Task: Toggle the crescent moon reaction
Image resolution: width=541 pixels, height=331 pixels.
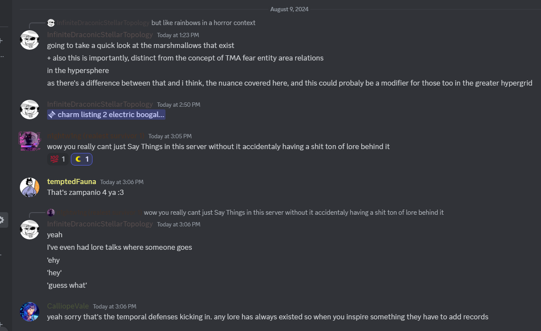Action: [x=82, y=159]
